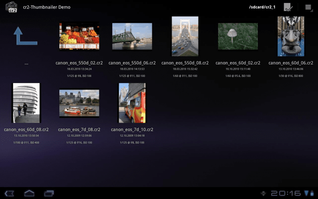Click the date 18.03.2010 13:34:24
This screenshot has width=318, height=199.
[79, 69]
